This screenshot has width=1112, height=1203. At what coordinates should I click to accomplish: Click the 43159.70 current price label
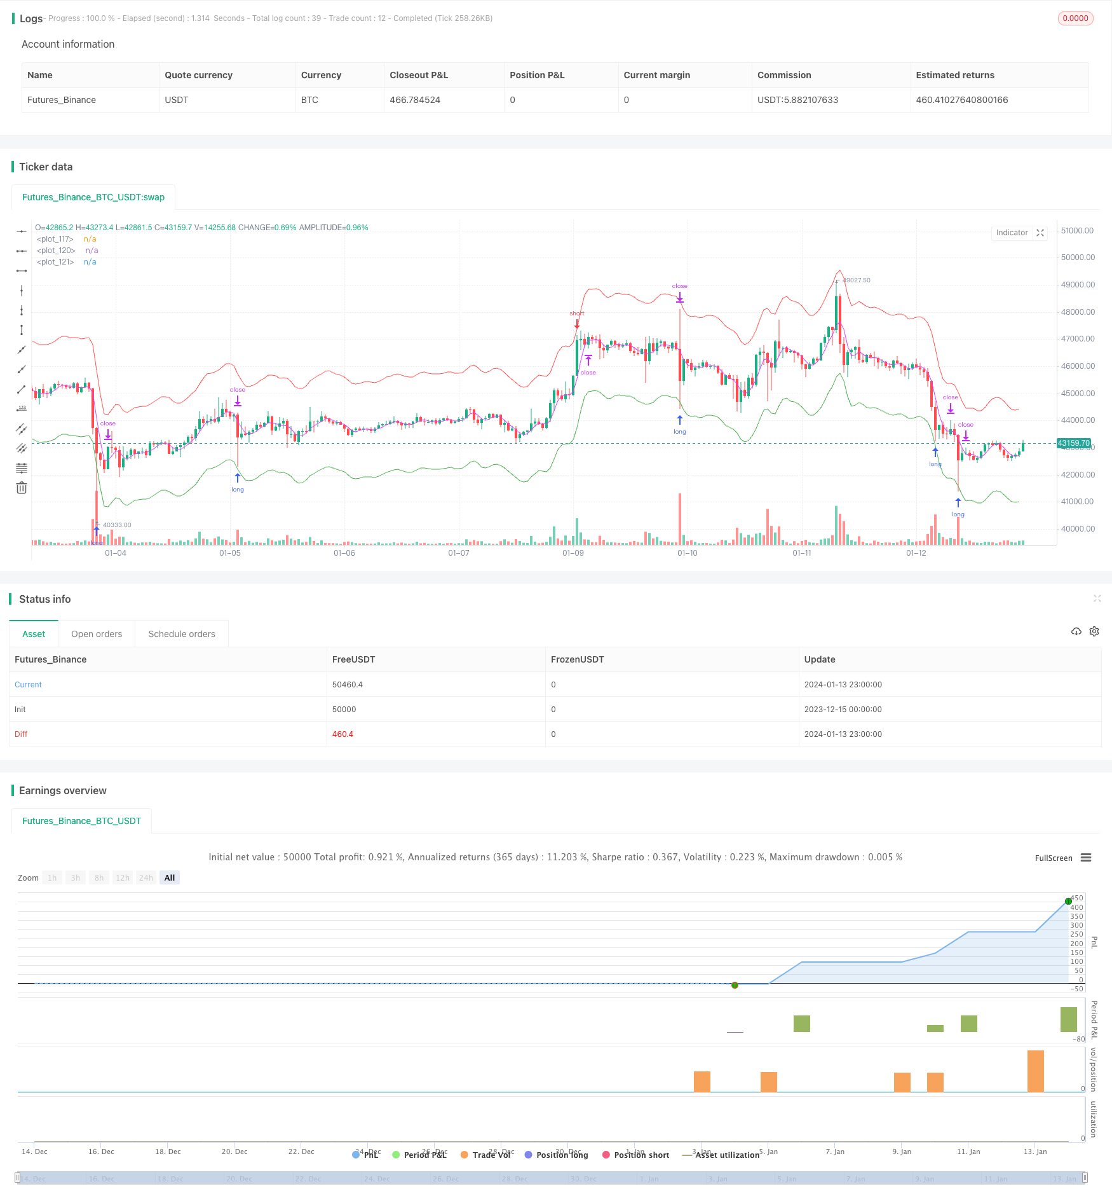pos(1074,443)
